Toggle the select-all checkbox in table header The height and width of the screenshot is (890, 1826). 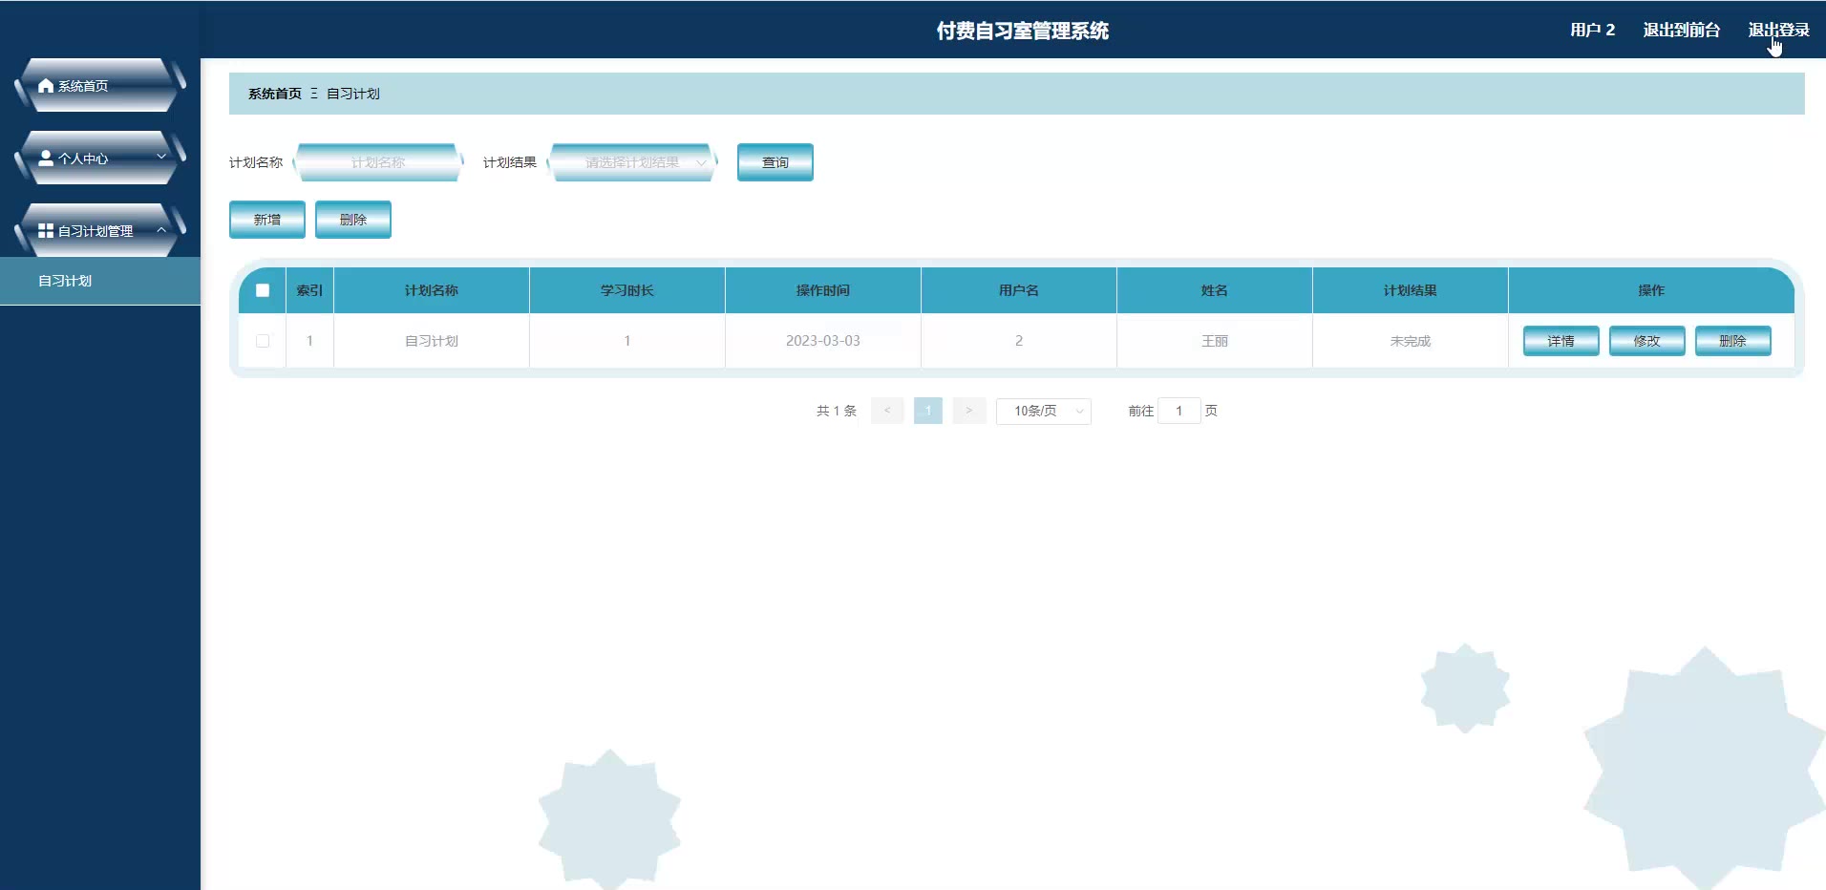click(x=263, y=290)
